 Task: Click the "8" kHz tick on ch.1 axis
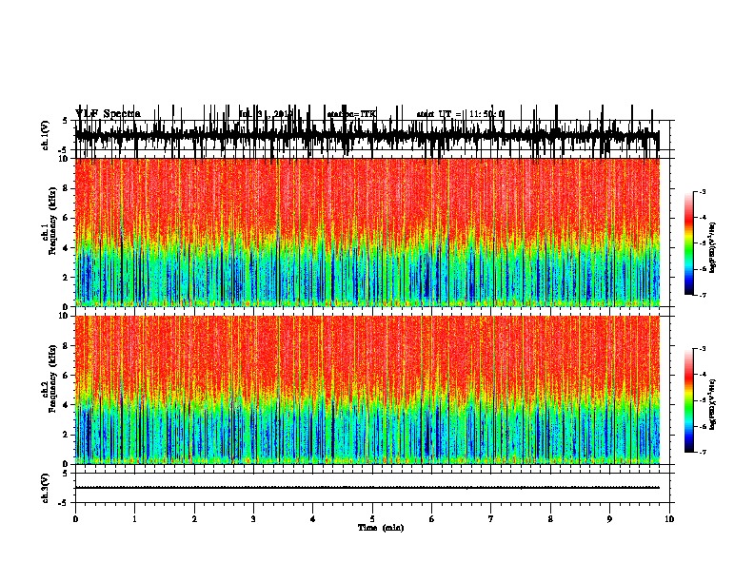click(x=67, y=188)
